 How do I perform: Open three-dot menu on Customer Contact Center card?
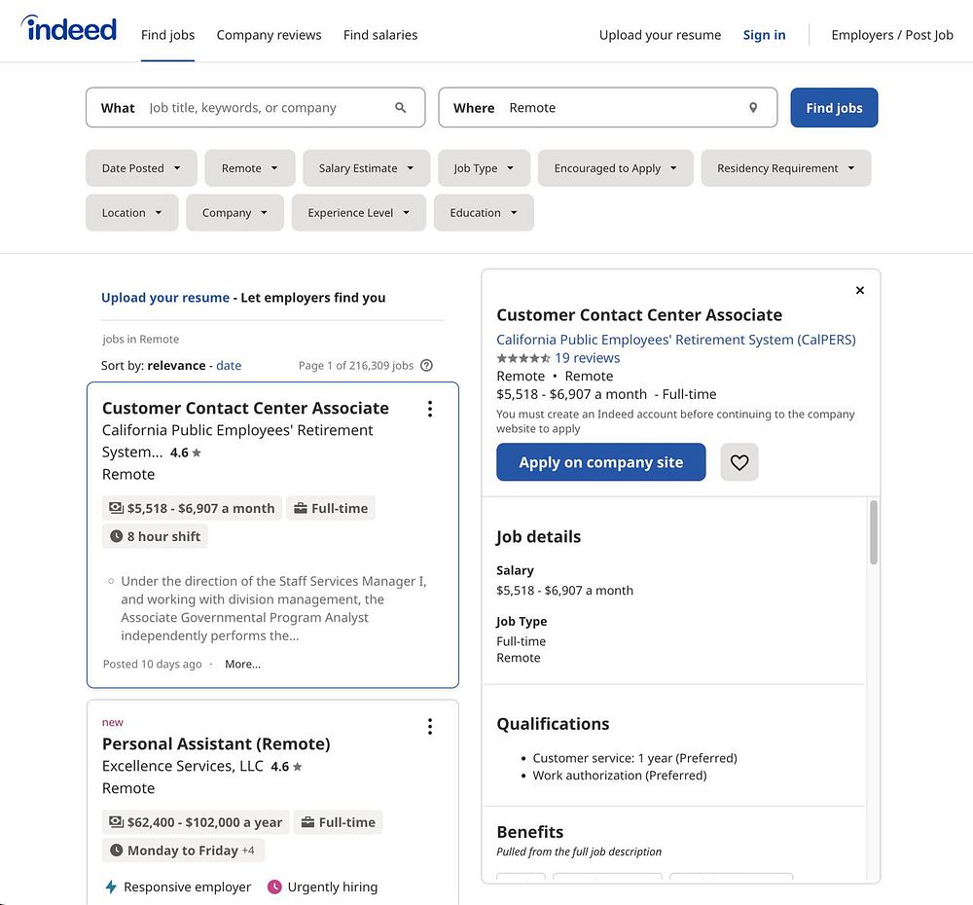[430, 409]
